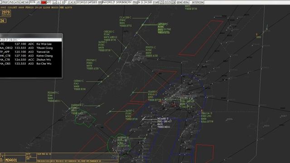
Task: Select the single-digit 2 toolbar button
Action: point(68,2)
